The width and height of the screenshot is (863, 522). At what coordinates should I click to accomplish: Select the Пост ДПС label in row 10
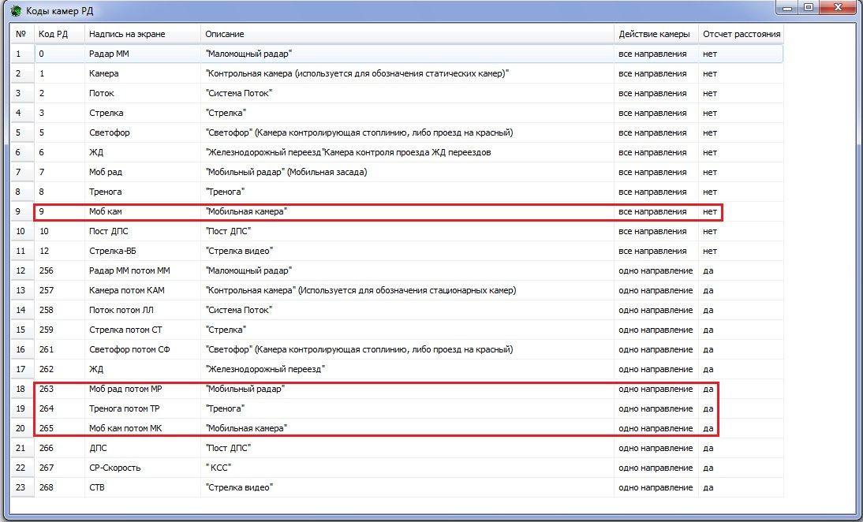(x=108, y=232)
